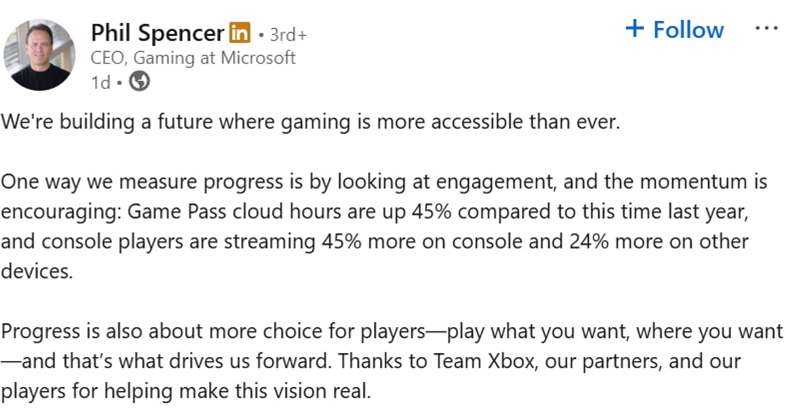
Task: Select the globe to view audience settings
Action: point(140,82)
